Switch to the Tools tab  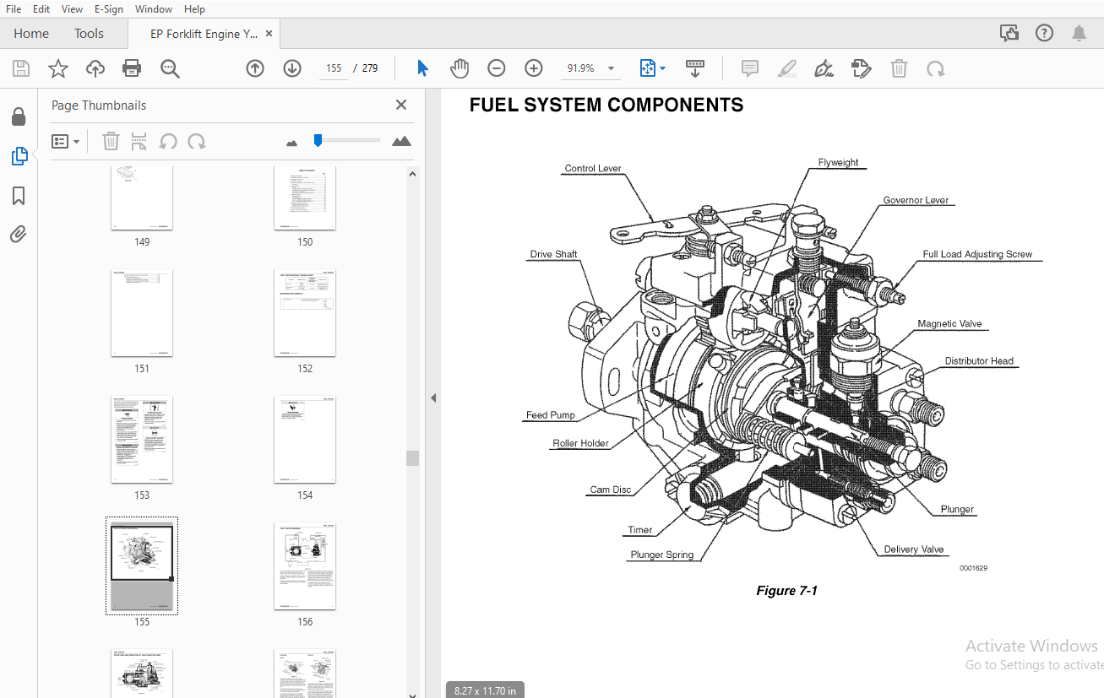[x=89, y=34]
